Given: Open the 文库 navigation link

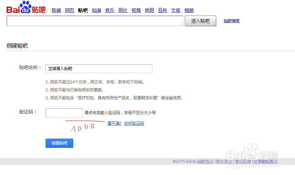Looking at the screenshot, I should (x=176, y=10).
